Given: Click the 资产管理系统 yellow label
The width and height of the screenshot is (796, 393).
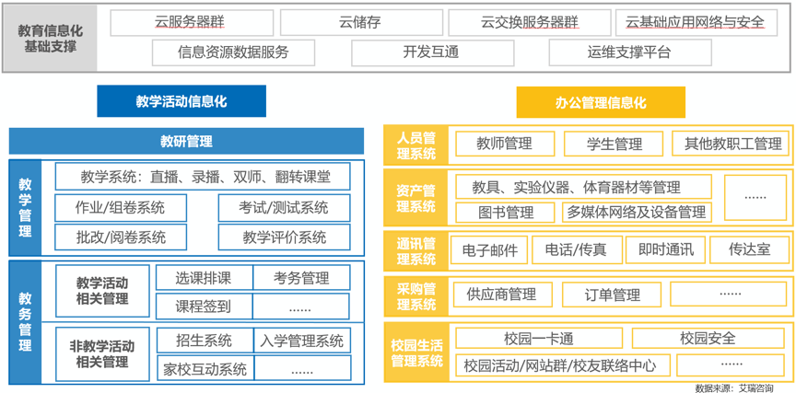Looking at the screenshot, I should 416,198.
